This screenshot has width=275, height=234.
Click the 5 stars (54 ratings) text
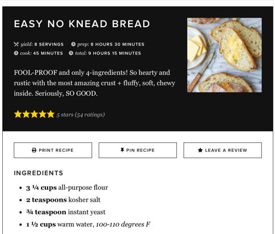(81, 114)
